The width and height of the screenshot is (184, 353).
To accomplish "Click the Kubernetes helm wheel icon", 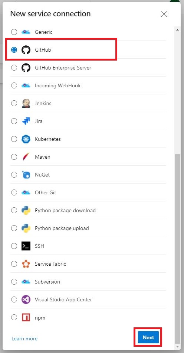I will point(26,139).
